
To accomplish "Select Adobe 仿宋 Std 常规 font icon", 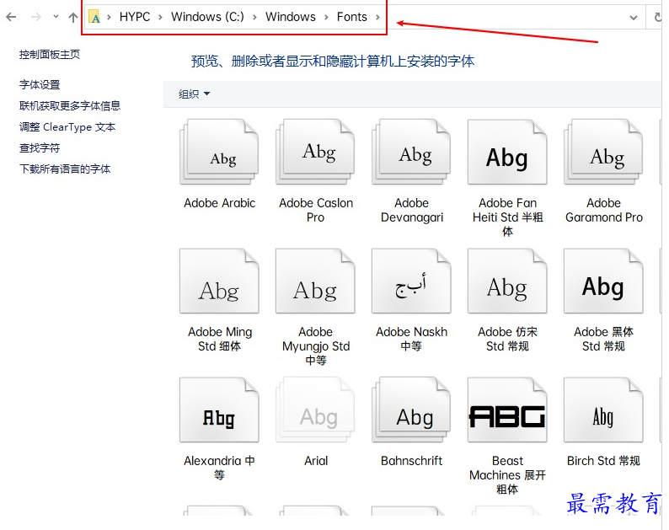I will (x=507, y=281).
